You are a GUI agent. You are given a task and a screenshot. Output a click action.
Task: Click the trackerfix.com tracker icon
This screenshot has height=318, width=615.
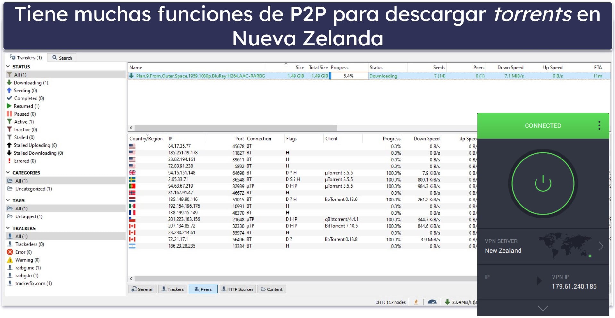pos(10,283)
